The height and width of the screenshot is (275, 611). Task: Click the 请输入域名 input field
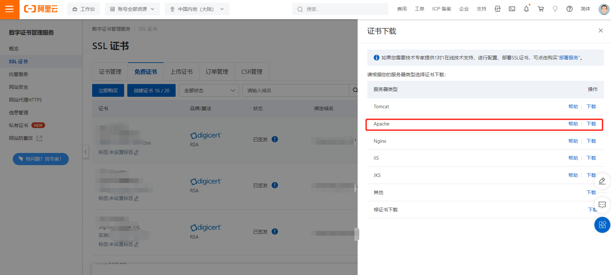tap(296, 90)
